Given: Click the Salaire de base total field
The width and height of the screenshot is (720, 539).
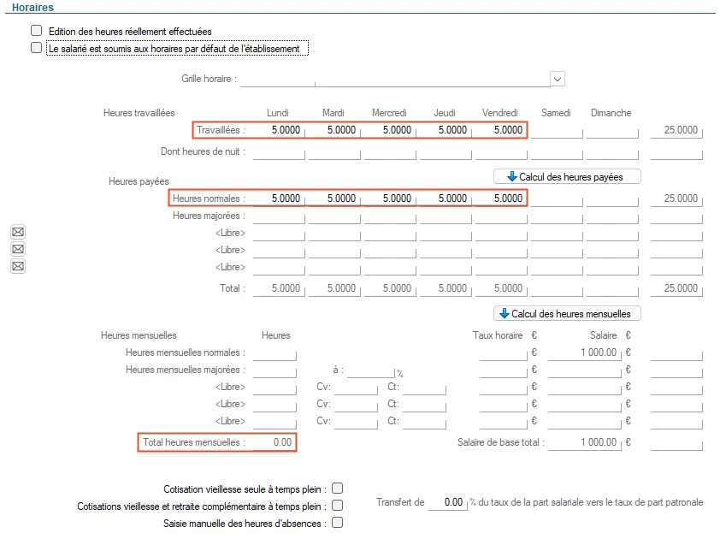Looking at the screenshot, I should 585,442.
